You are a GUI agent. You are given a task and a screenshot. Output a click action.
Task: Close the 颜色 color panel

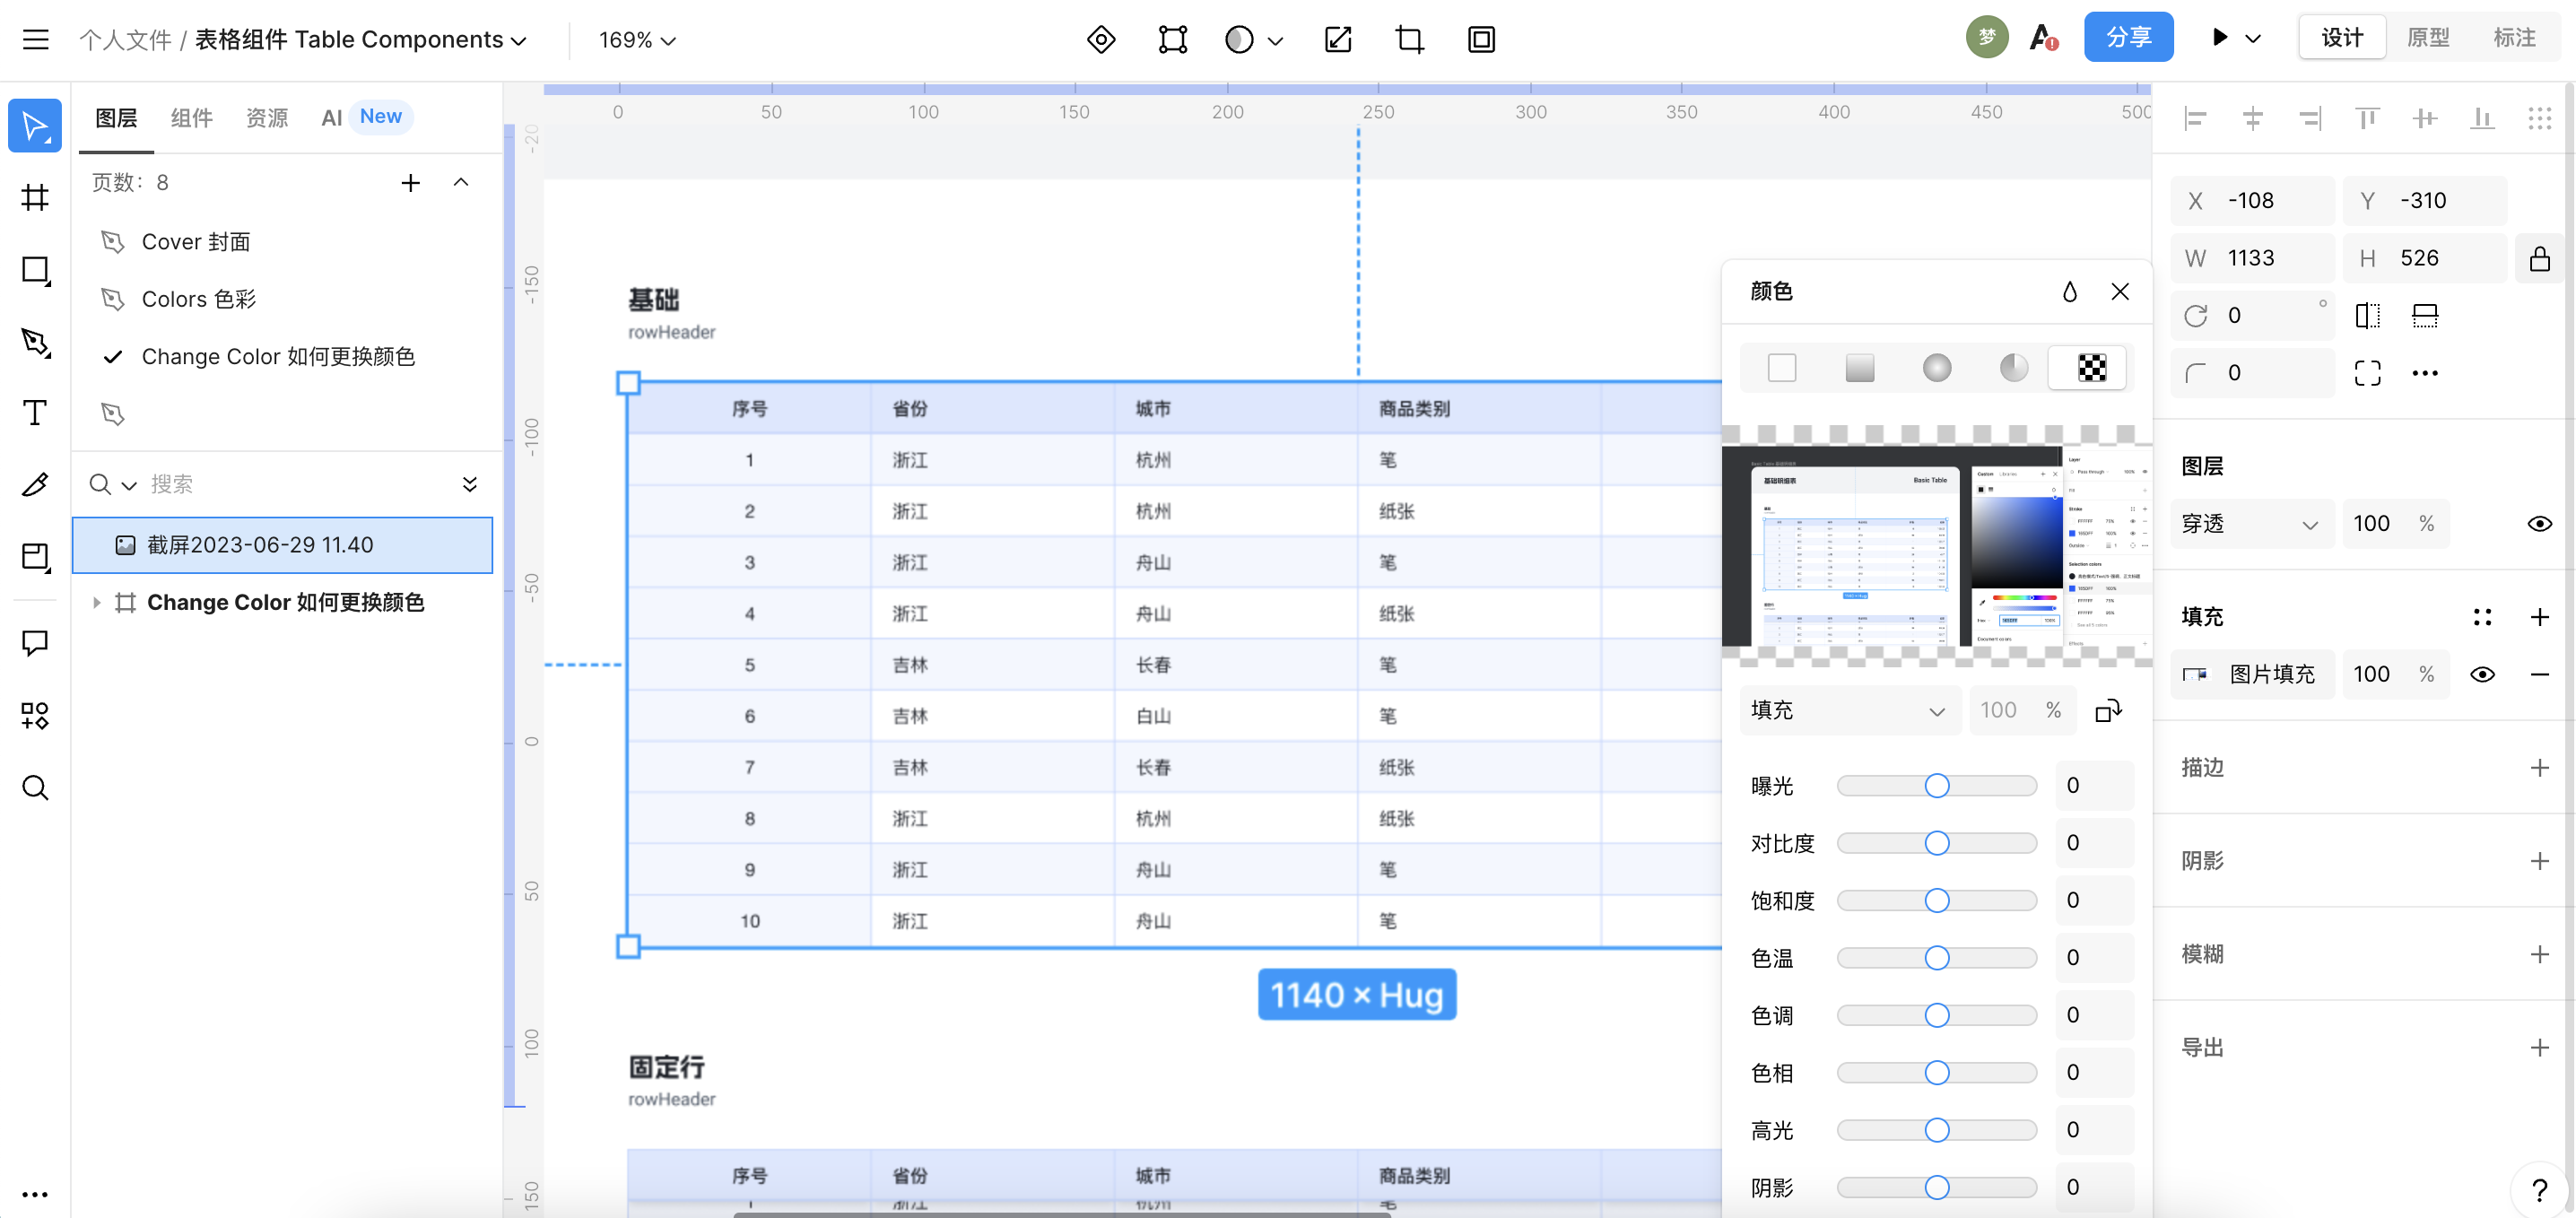(x=2120, y=292)
